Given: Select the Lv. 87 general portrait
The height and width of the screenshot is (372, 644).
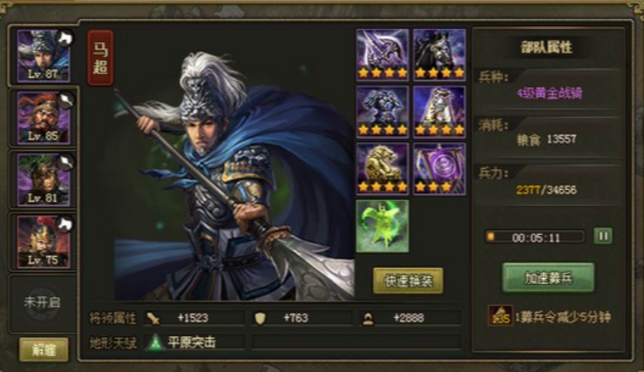Looking at the screenshot, I should pyautogui.click(x=44, y=56).
